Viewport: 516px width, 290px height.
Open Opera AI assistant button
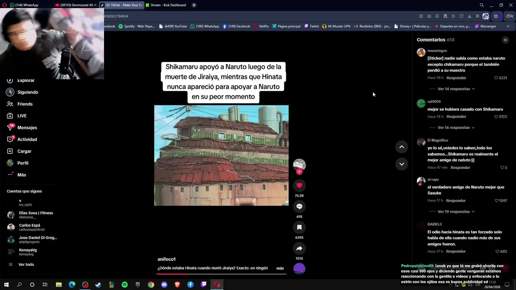pyautogui.click(x=510, y=16)
